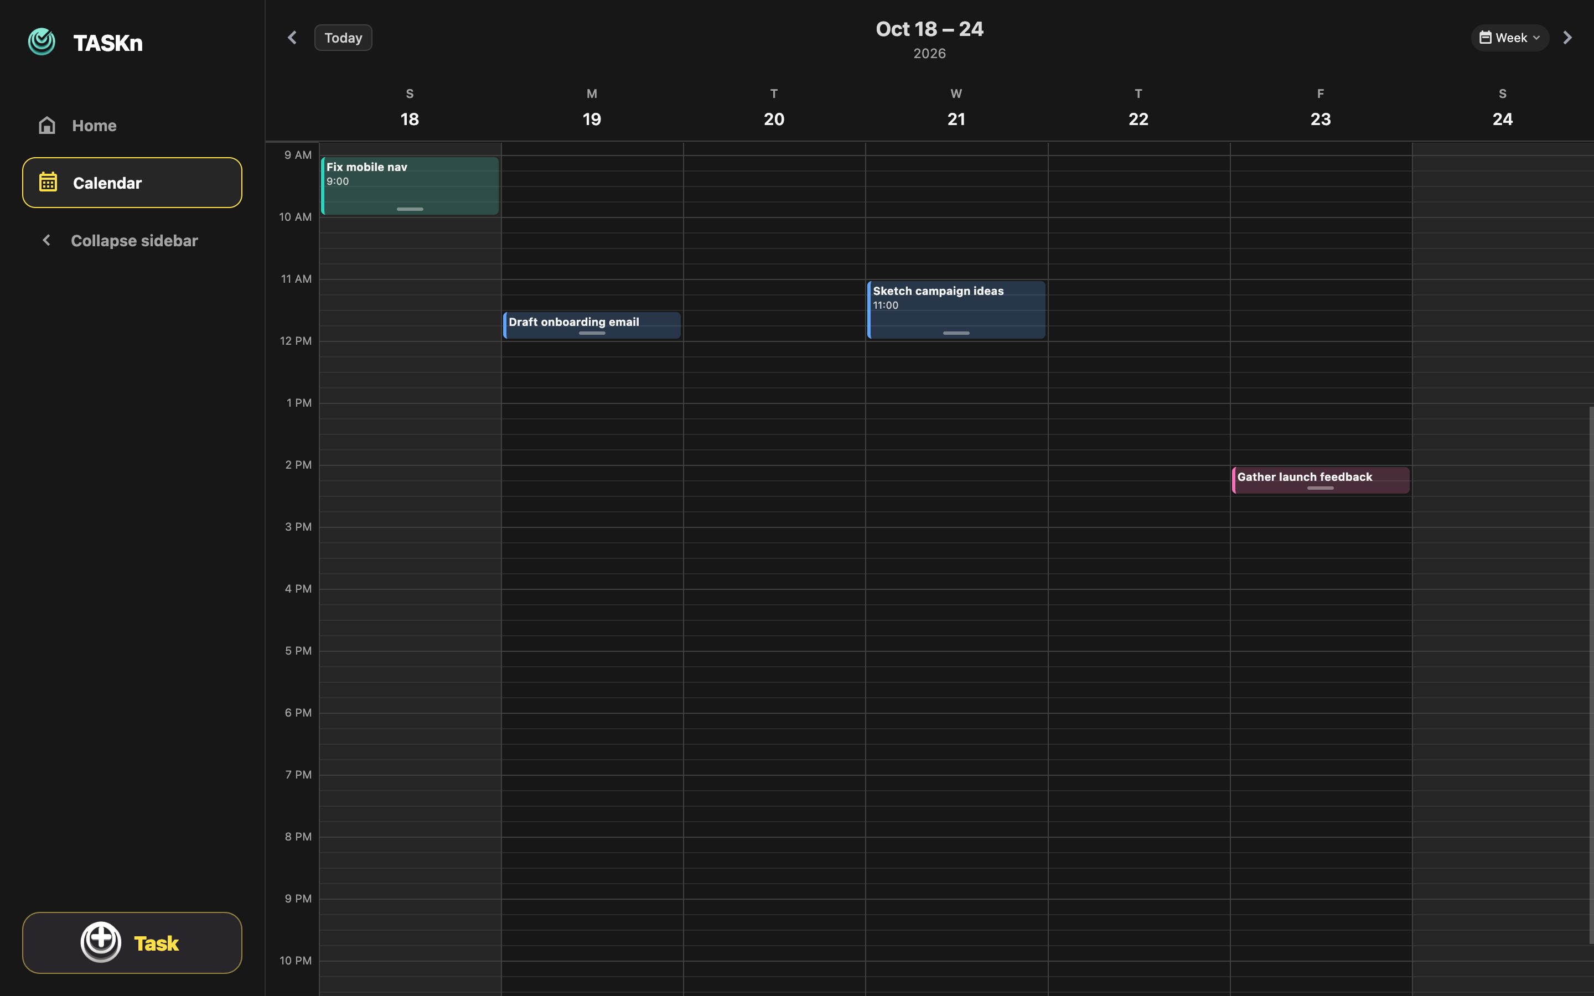Click the Collapse sidebar chevron icon
The width and height of the screenshot is (1594, 996).
(x=46, y=241)
